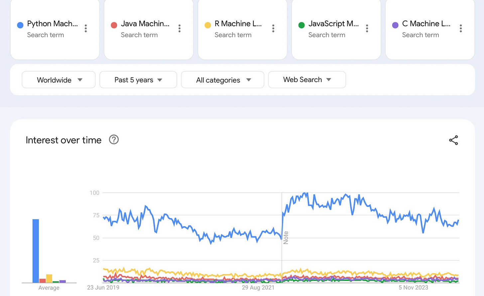Click the blue Python color dot
The width and height of the screenshot is (484, 296).
(x=20, y=25)
